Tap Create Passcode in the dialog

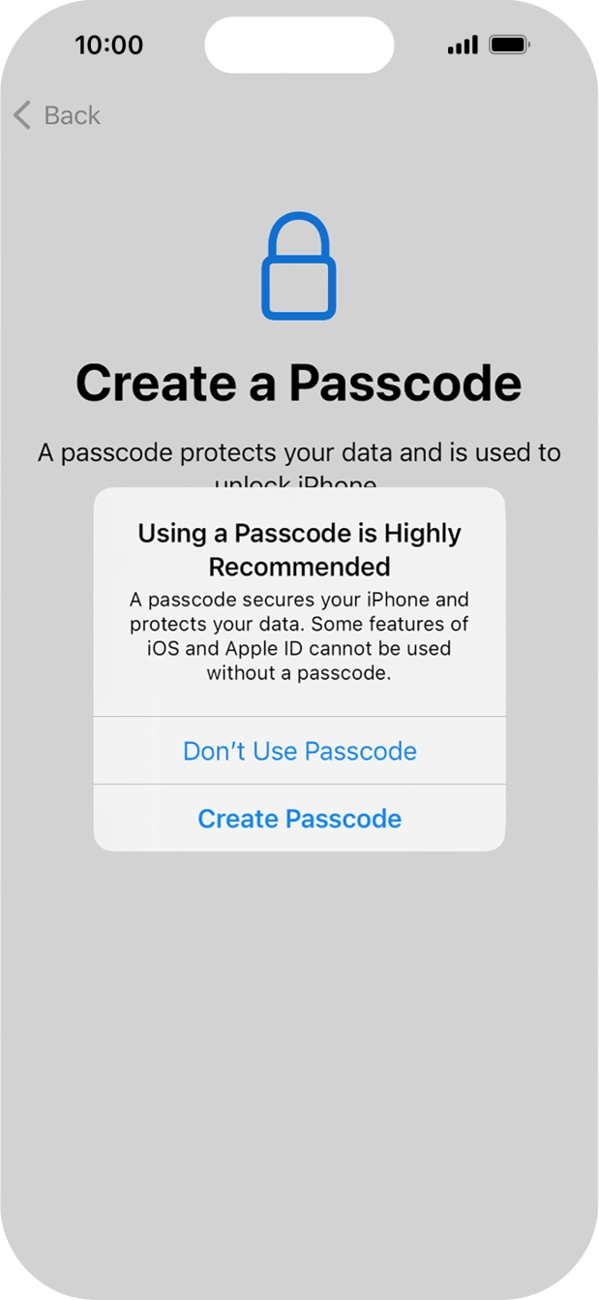[x=299, y=819]
